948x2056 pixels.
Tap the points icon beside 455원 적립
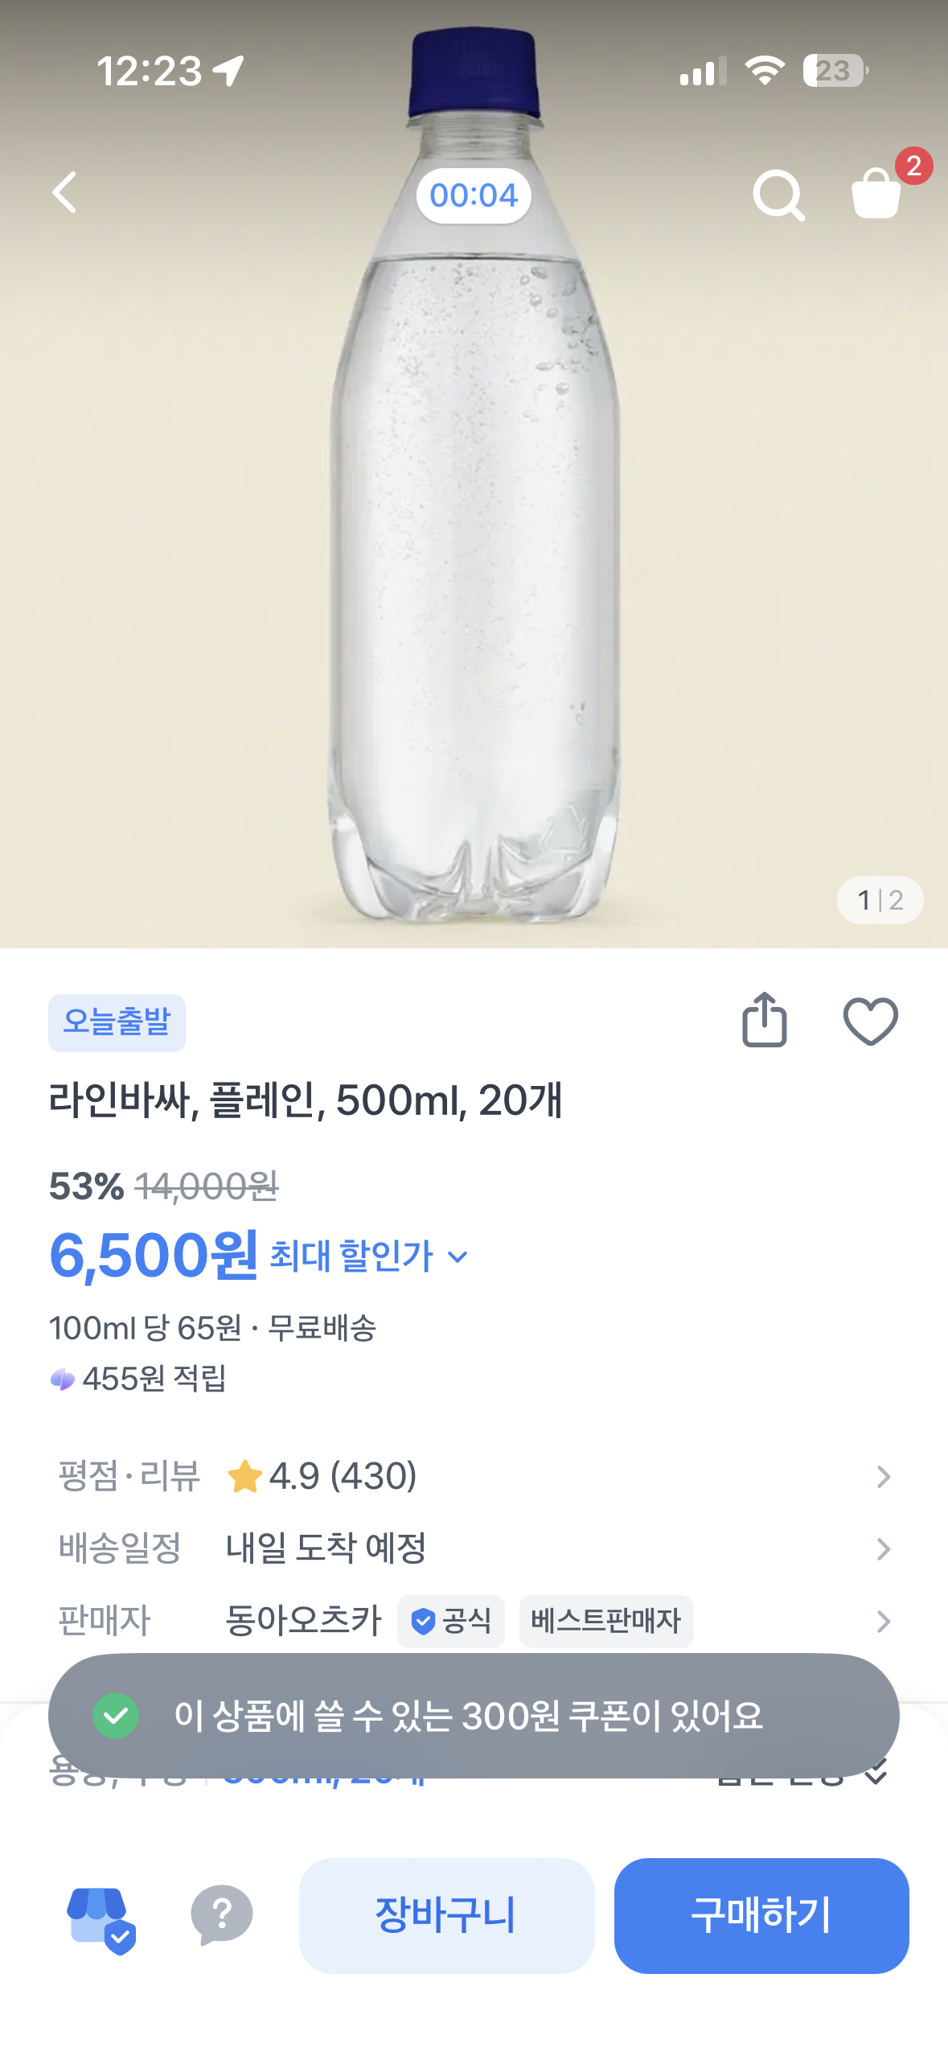62,1380
